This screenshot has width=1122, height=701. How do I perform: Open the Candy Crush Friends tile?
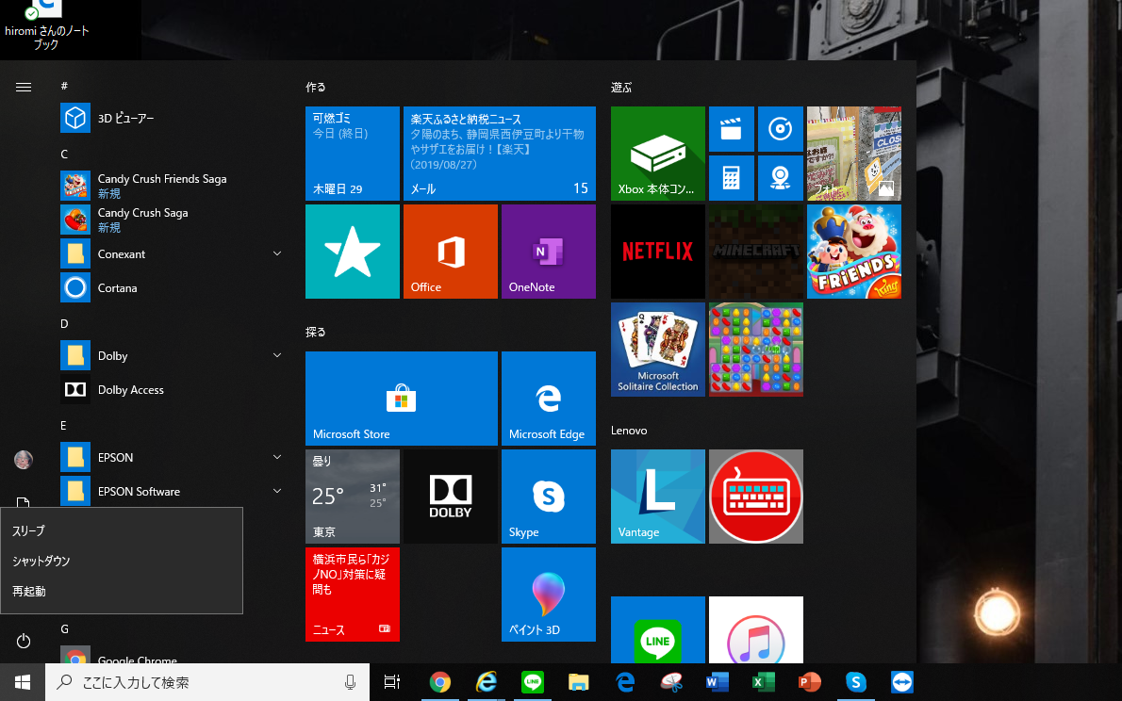[x=853, y=251]
